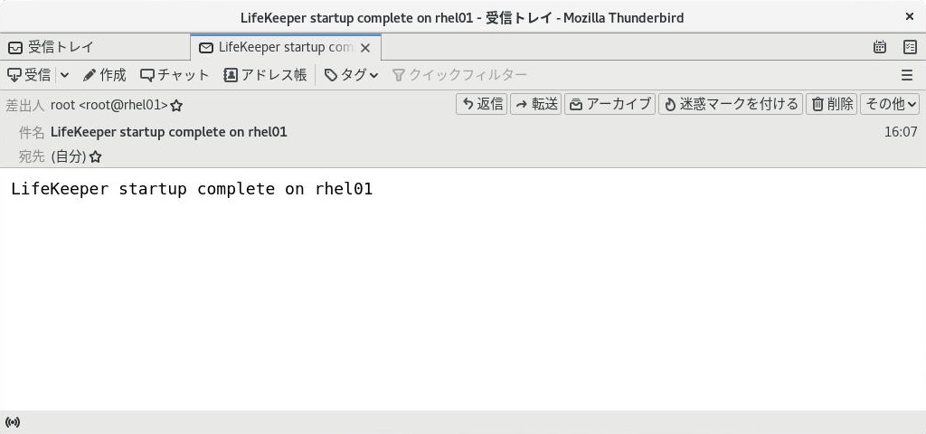Open the calendar tab icon

879,47
